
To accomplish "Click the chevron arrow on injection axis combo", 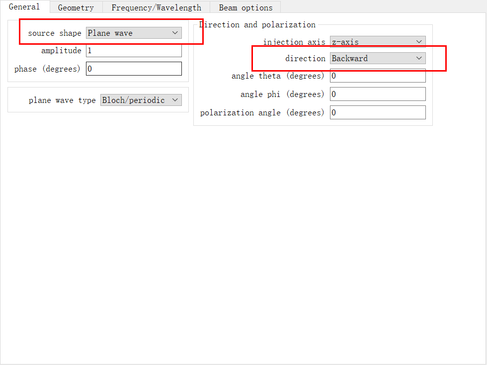I will [419, 42].
